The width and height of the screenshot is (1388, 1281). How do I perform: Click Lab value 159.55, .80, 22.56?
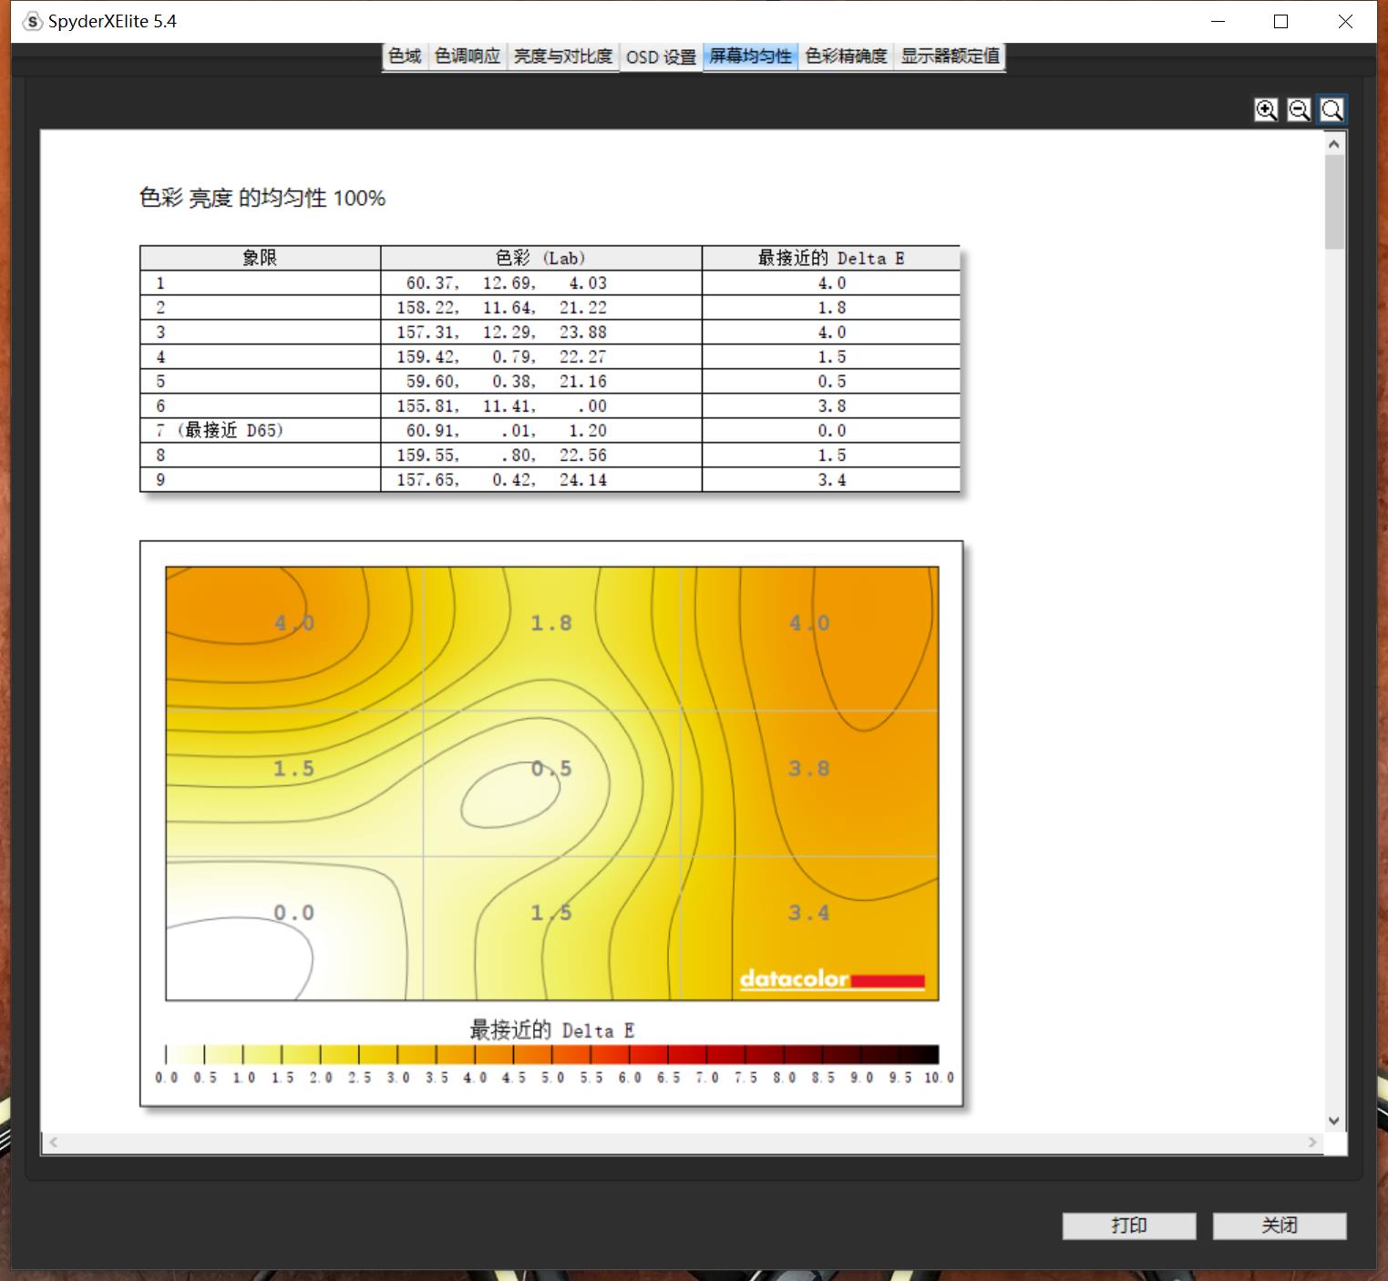coord(501,456)
